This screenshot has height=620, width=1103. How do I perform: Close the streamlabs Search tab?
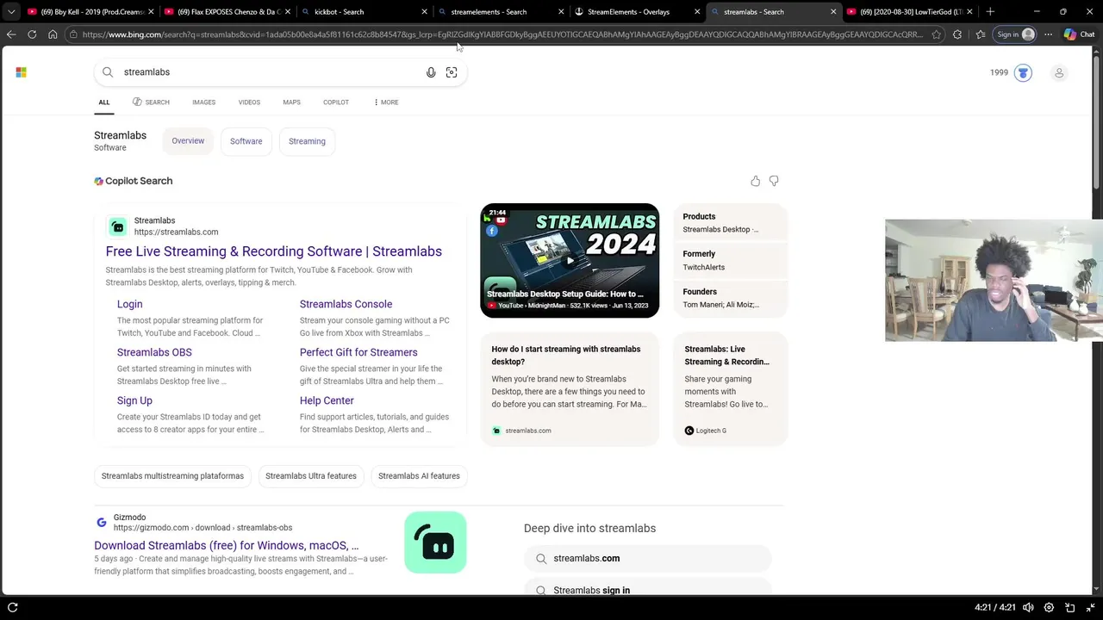tap(833, 12)
